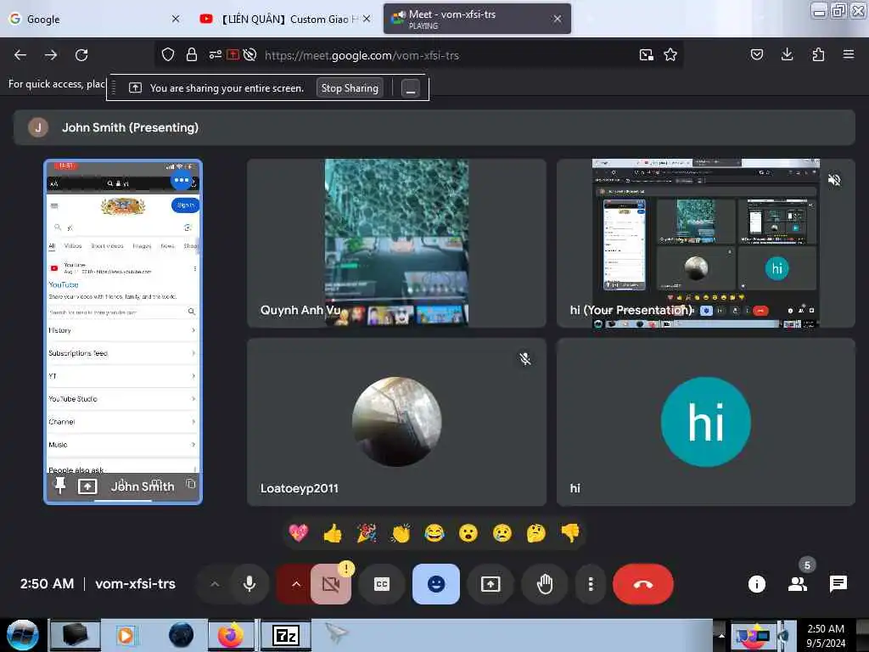Open media player taskbar icon
Viewport: 869px width, 652px height.
126,635
